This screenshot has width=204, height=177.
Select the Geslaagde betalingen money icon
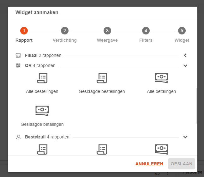pyautogui.click(x=42, y=111)
